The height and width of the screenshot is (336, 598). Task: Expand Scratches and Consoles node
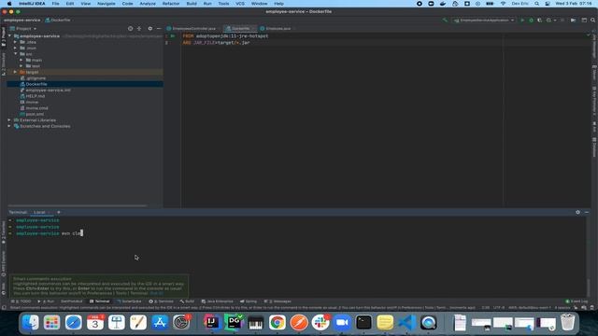click(x=10, y=126)
